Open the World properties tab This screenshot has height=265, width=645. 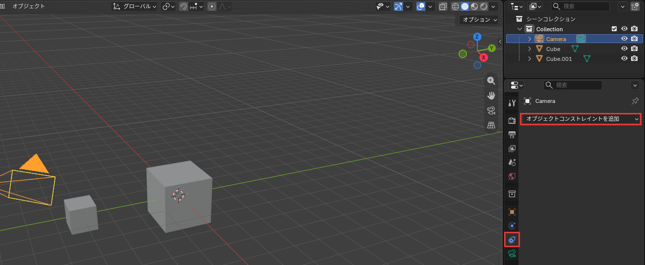click(513, 176)
